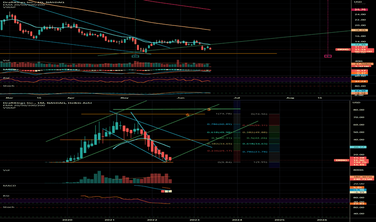The width and height of the screenshot is (376, 222).
Task: Select Vol indicator label on monthly chart
Action: point(6,170)
